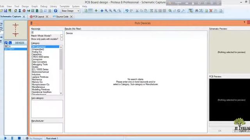Click the Keywords input field
250x140 pixels.
(x=47, y=32)
